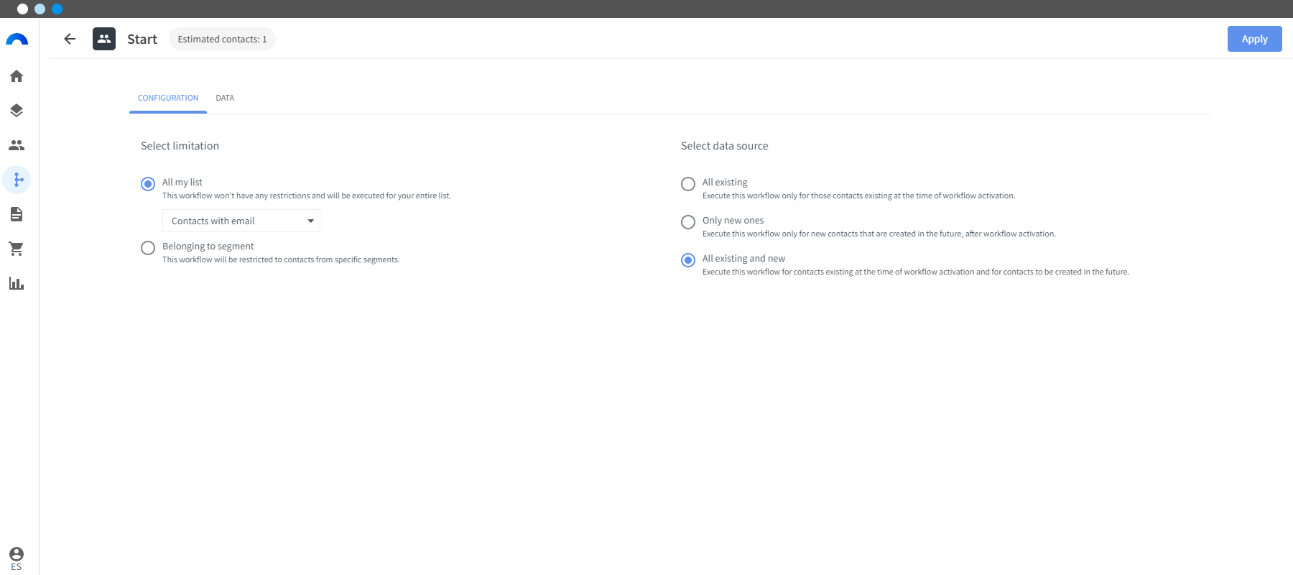Open the workflow branch icon in sidebar
This screenshot has height=575, width=1293.
coord(17,180)
